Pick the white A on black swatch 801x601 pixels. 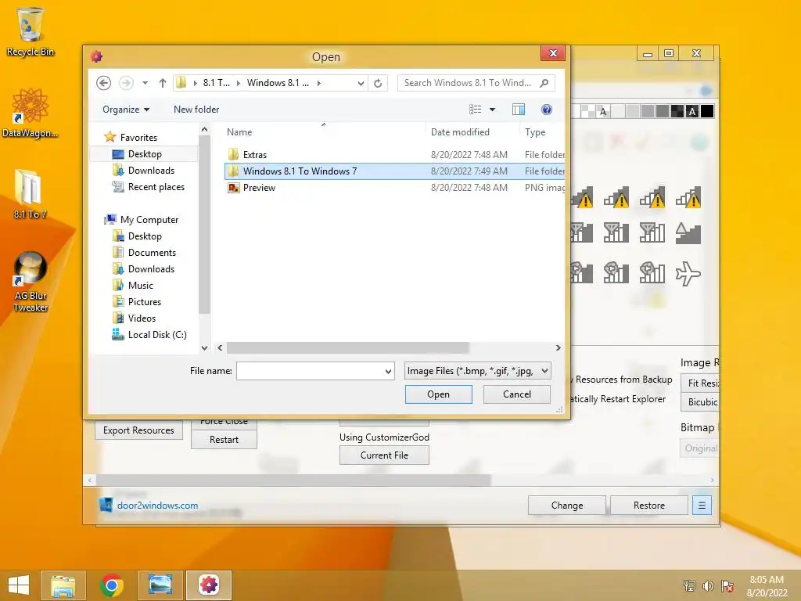(x=692, y=111)
